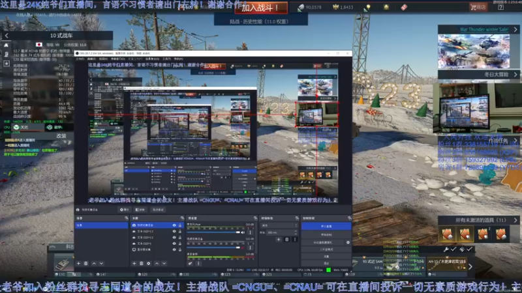Image resolution: width=522 pixels, height=293 pixels.
Task: Delete the selected scene using the scenes trash icon
Action: click(x=86, y=264)
